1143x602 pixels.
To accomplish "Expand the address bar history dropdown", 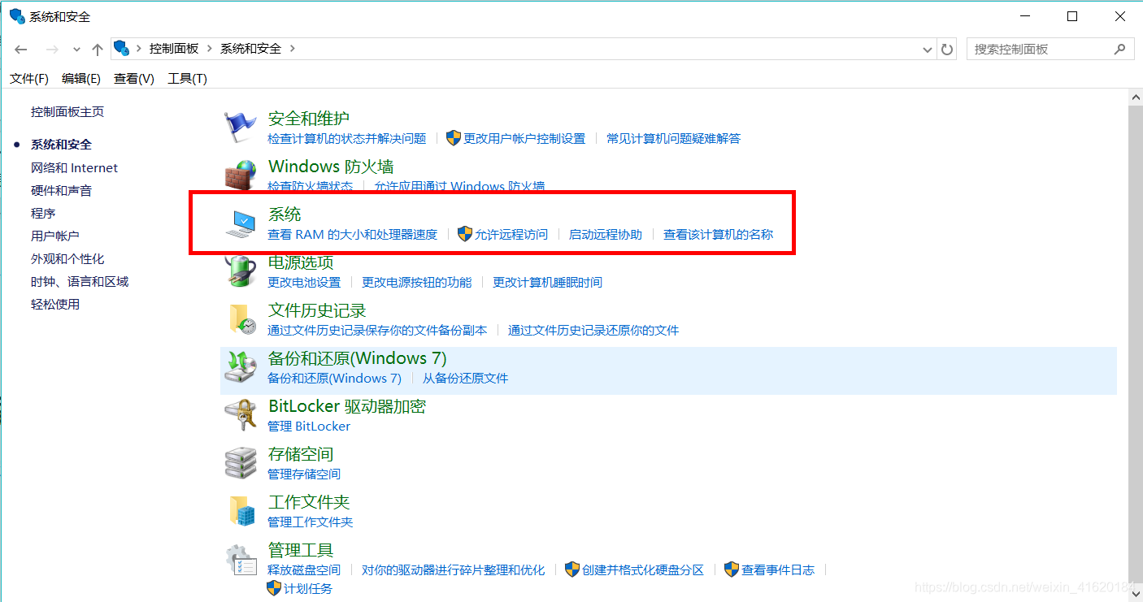I will pos(928,50).
